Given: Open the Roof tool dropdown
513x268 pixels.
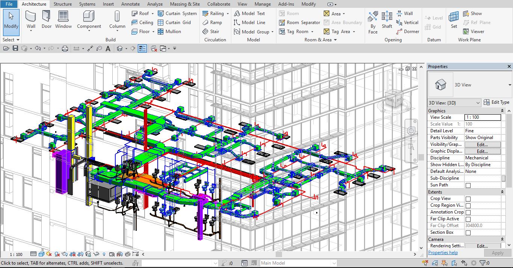Looking at the screenshot, I should 152,13.
